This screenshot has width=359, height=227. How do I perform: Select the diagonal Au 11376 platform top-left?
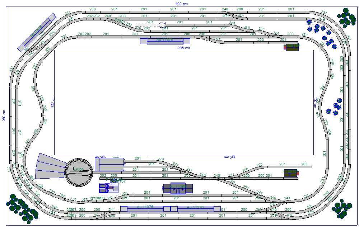tap(37, 33)
